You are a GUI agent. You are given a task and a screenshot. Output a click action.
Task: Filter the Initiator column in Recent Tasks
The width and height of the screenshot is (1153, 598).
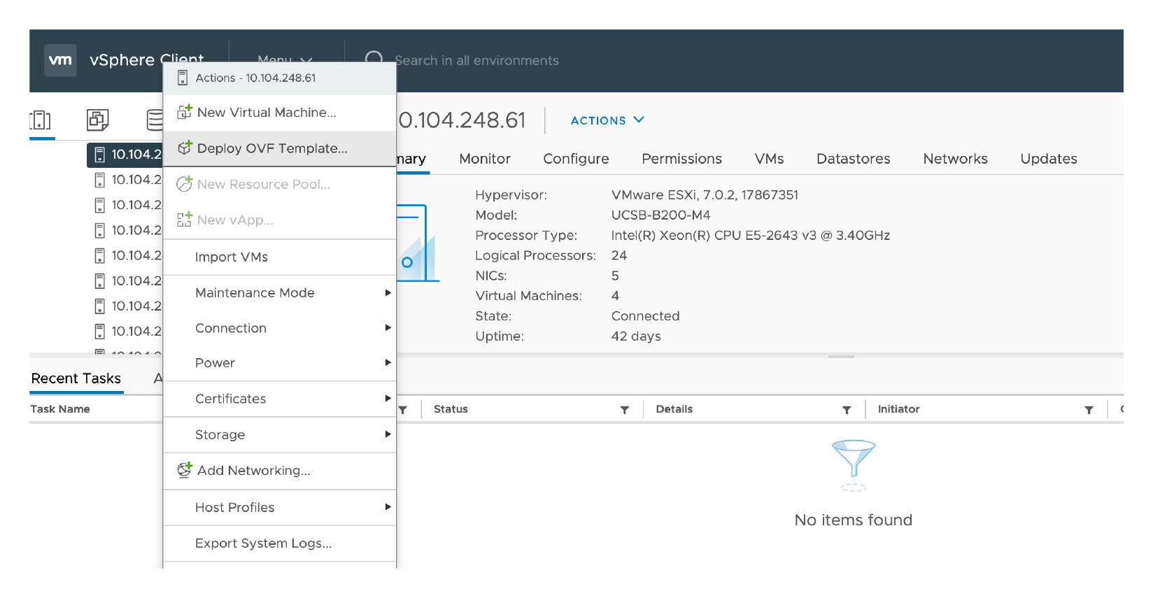[x=1089, y=410]
